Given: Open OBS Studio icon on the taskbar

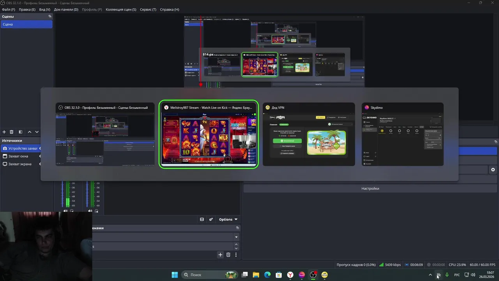Looking at the screenshot, I should (313, 275).
